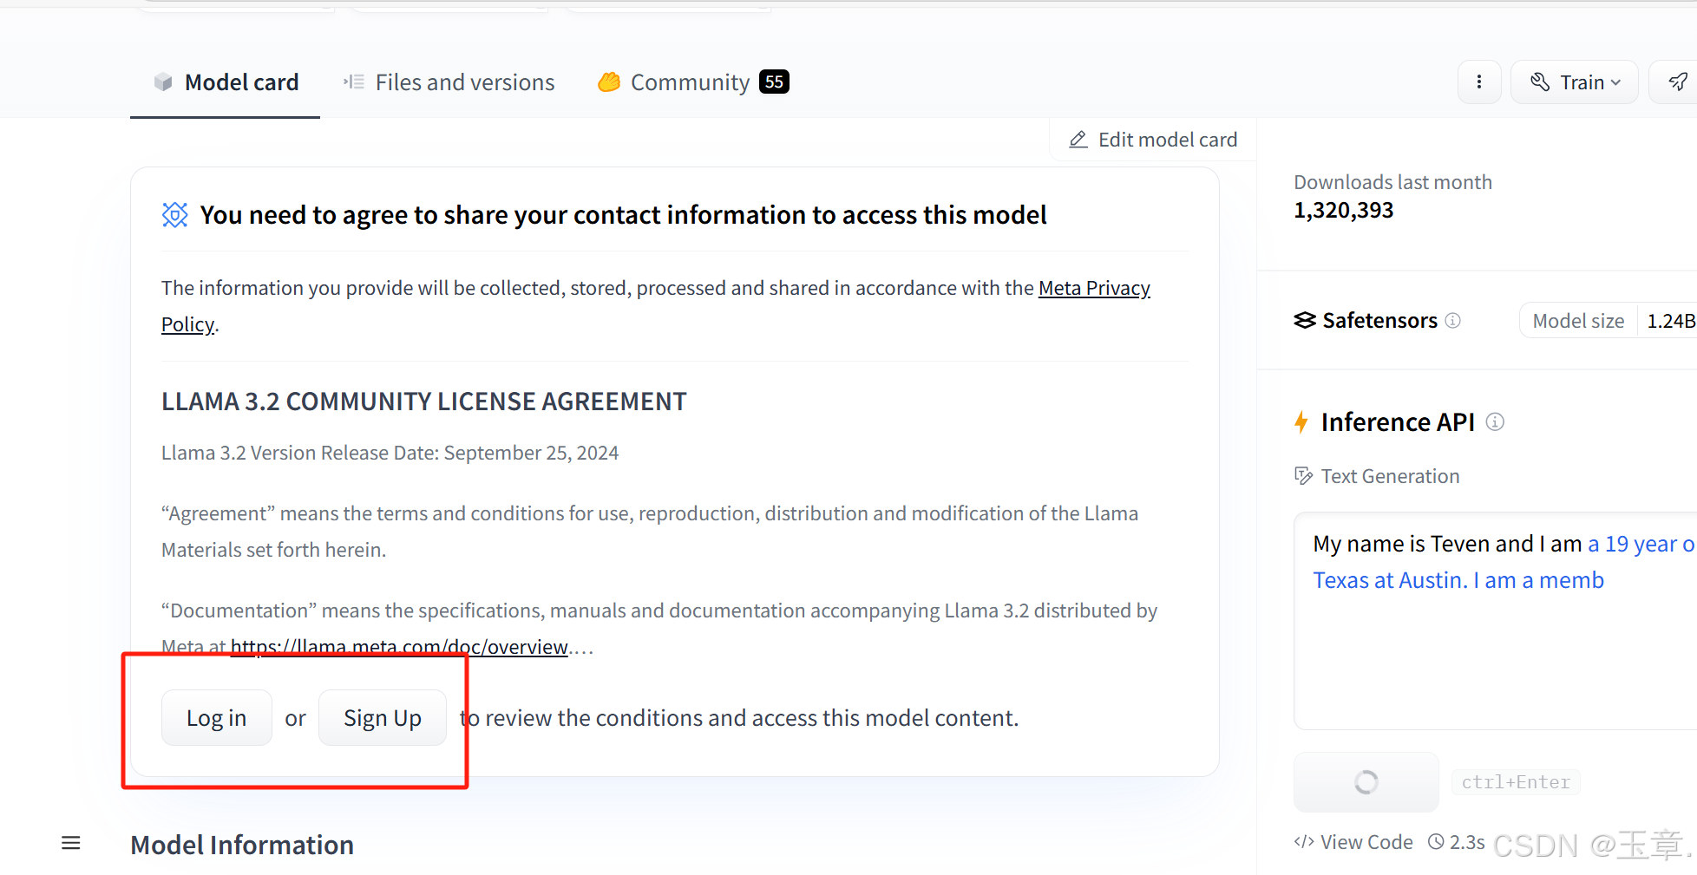Click the Text Generation icon

[x=1303, y=475]
